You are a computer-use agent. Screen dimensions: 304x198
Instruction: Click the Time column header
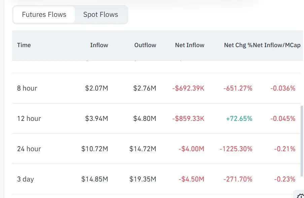coord(24,45)
